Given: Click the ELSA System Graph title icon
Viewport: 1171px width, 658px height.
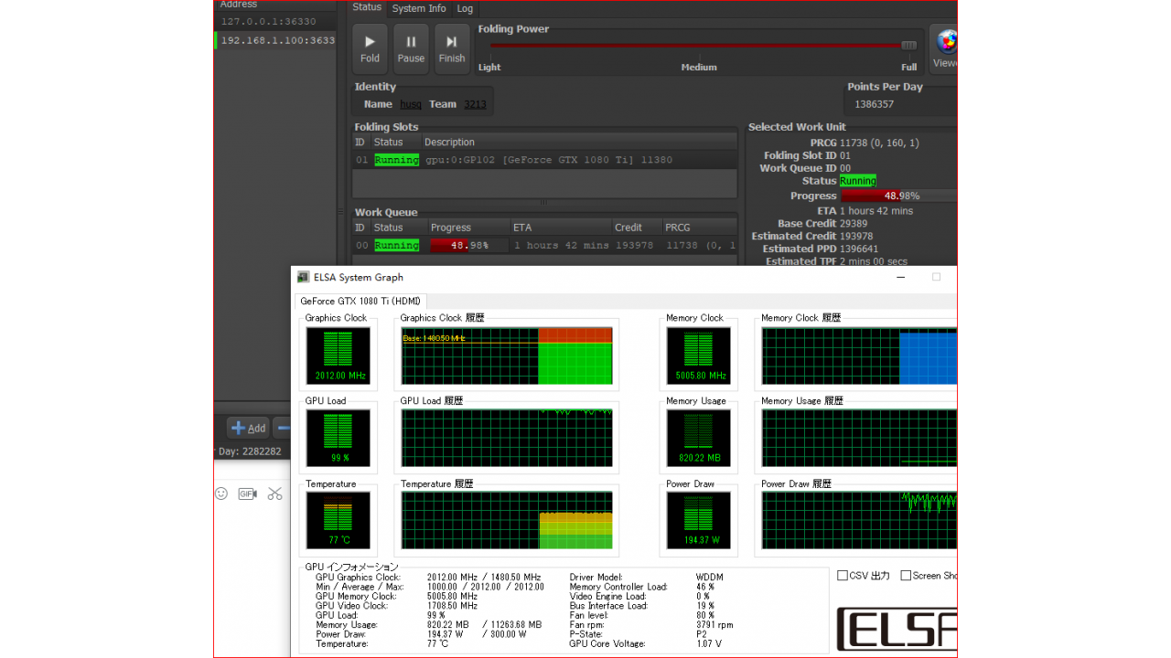Looking at the screenshot, I should click(303, 277).
